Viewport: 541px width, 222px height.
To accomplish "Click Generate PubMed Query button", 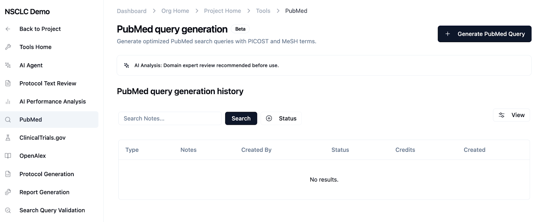I will click(x=484, y=34).
